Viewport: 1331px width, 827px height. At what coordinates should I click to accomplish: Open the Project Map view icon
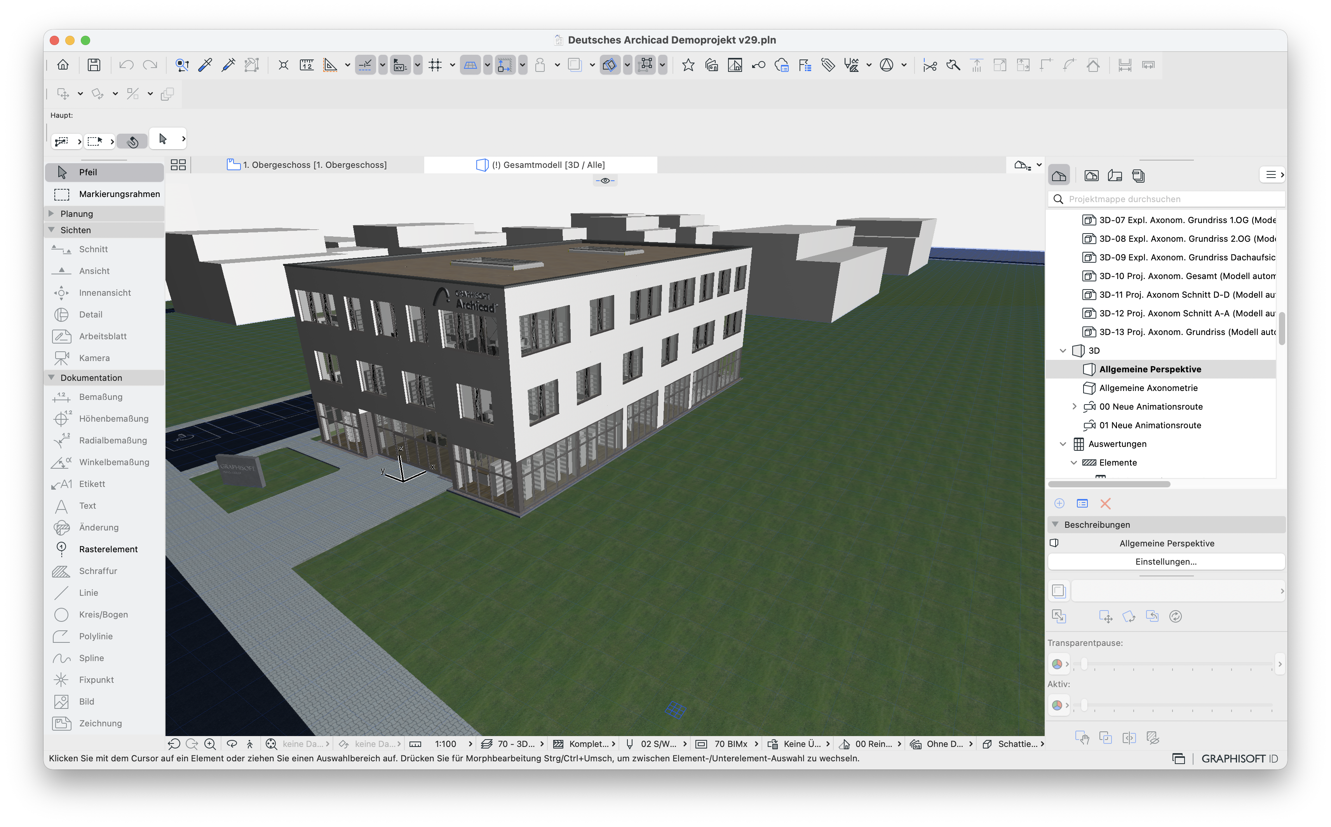click(x=1059, y=176)
